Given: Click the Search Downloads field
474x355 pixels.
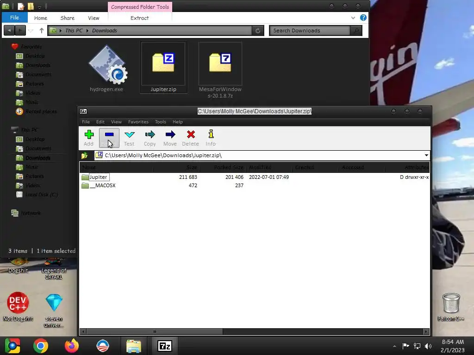Looking at the screenshot, I should pos(310,31).
